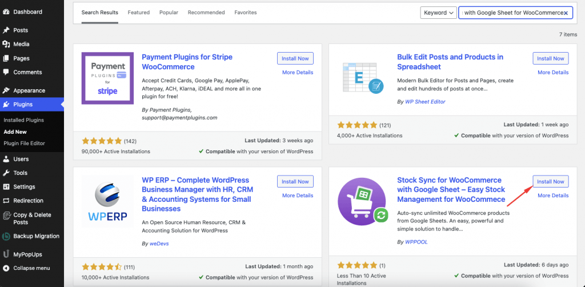Install Bulk Edit Posts and Products plugin
585x287 pixels.
[x=551, y=58]
